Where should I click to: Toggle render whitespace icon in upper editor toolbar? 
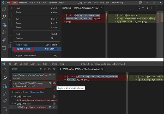151,8
